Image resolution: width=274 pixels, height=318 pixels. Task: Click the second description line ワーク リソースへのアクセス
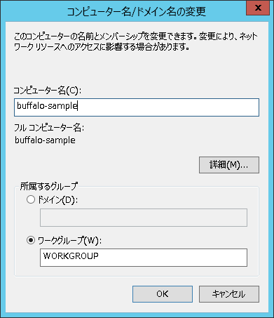(102, 47)
